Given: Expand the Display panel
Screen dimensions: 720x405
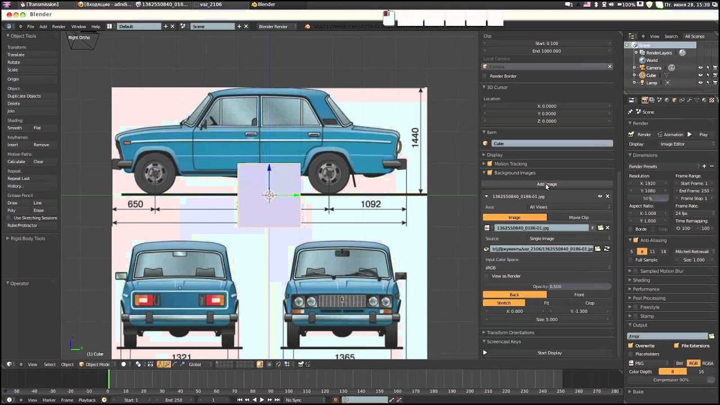Looking at the screenshot, I should 484,155.
